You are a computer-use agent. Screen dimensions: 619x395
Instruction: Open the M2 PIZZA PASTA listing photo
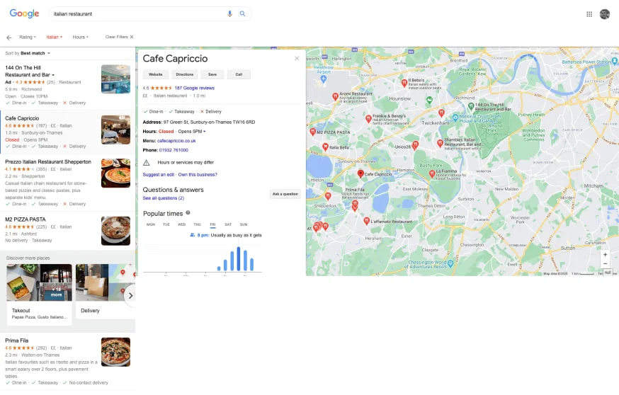[115, 231]
